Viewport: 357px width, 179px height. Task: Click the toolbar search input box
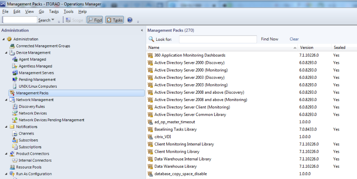[x=20, y=20]
